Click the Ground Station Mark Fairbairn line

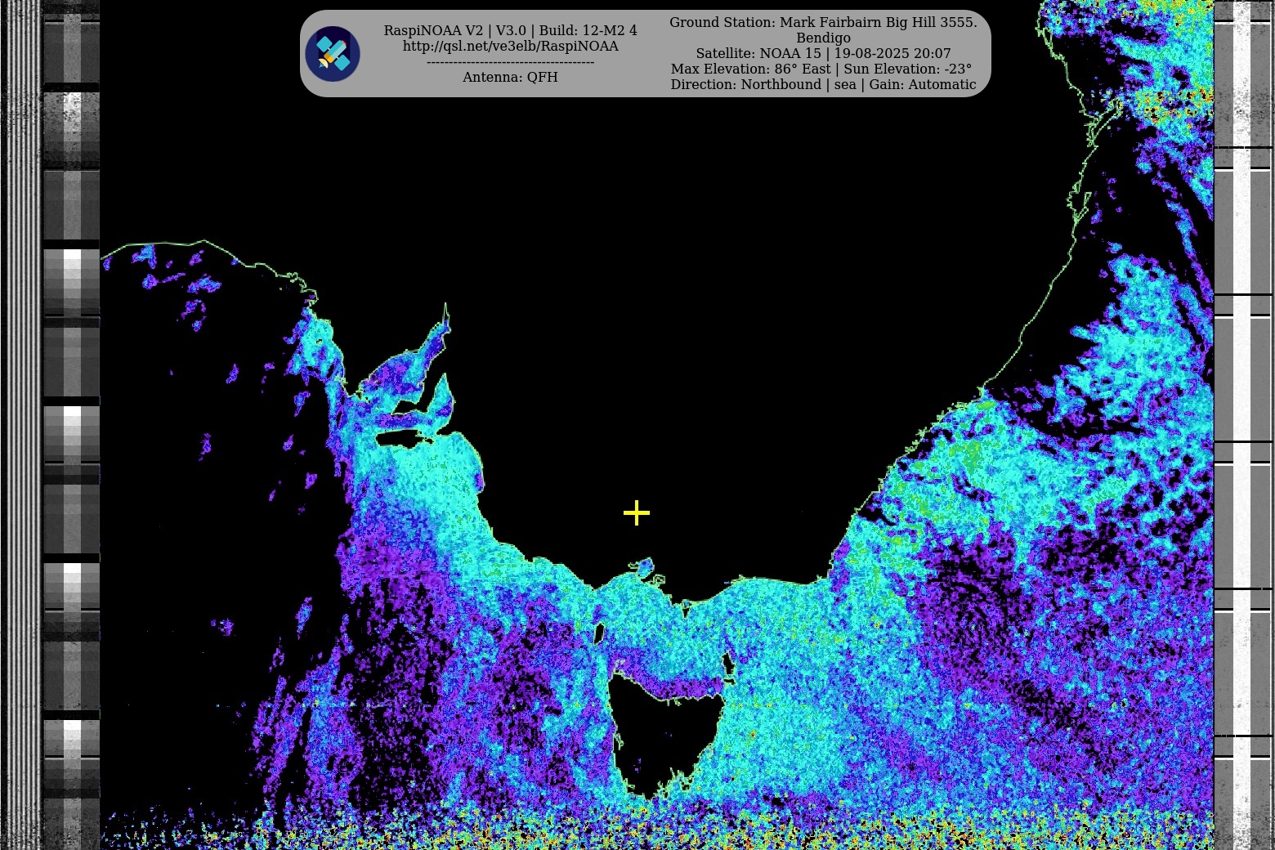click(823, 22)
